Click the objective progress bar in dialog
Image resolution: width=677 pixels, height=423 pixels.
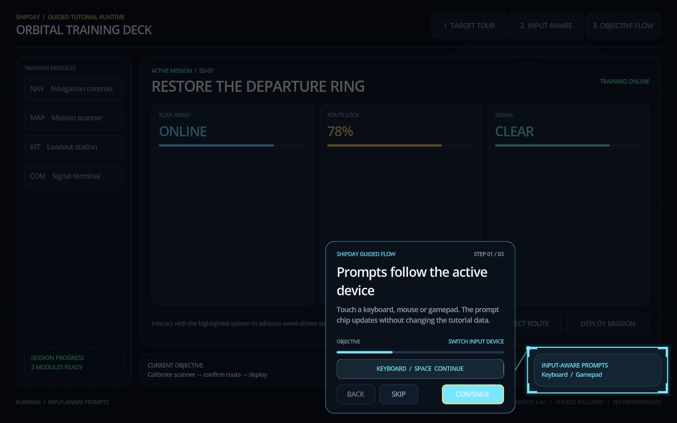tap(420, 352)
